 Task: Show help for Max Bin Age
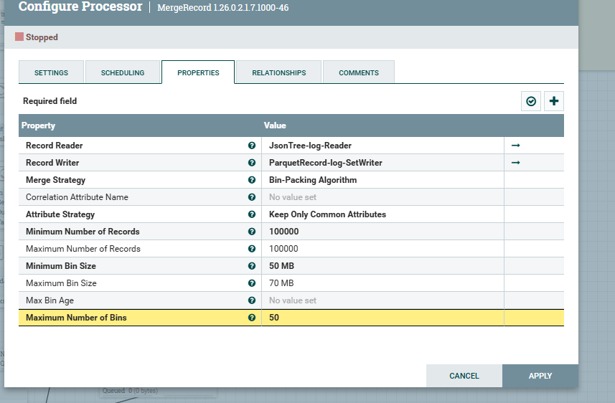coord(252,300)
